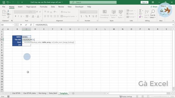The width and height of the screenshot is (175, 98).
Task: Switch to the Formulas tab
Action: coord(44,7)
